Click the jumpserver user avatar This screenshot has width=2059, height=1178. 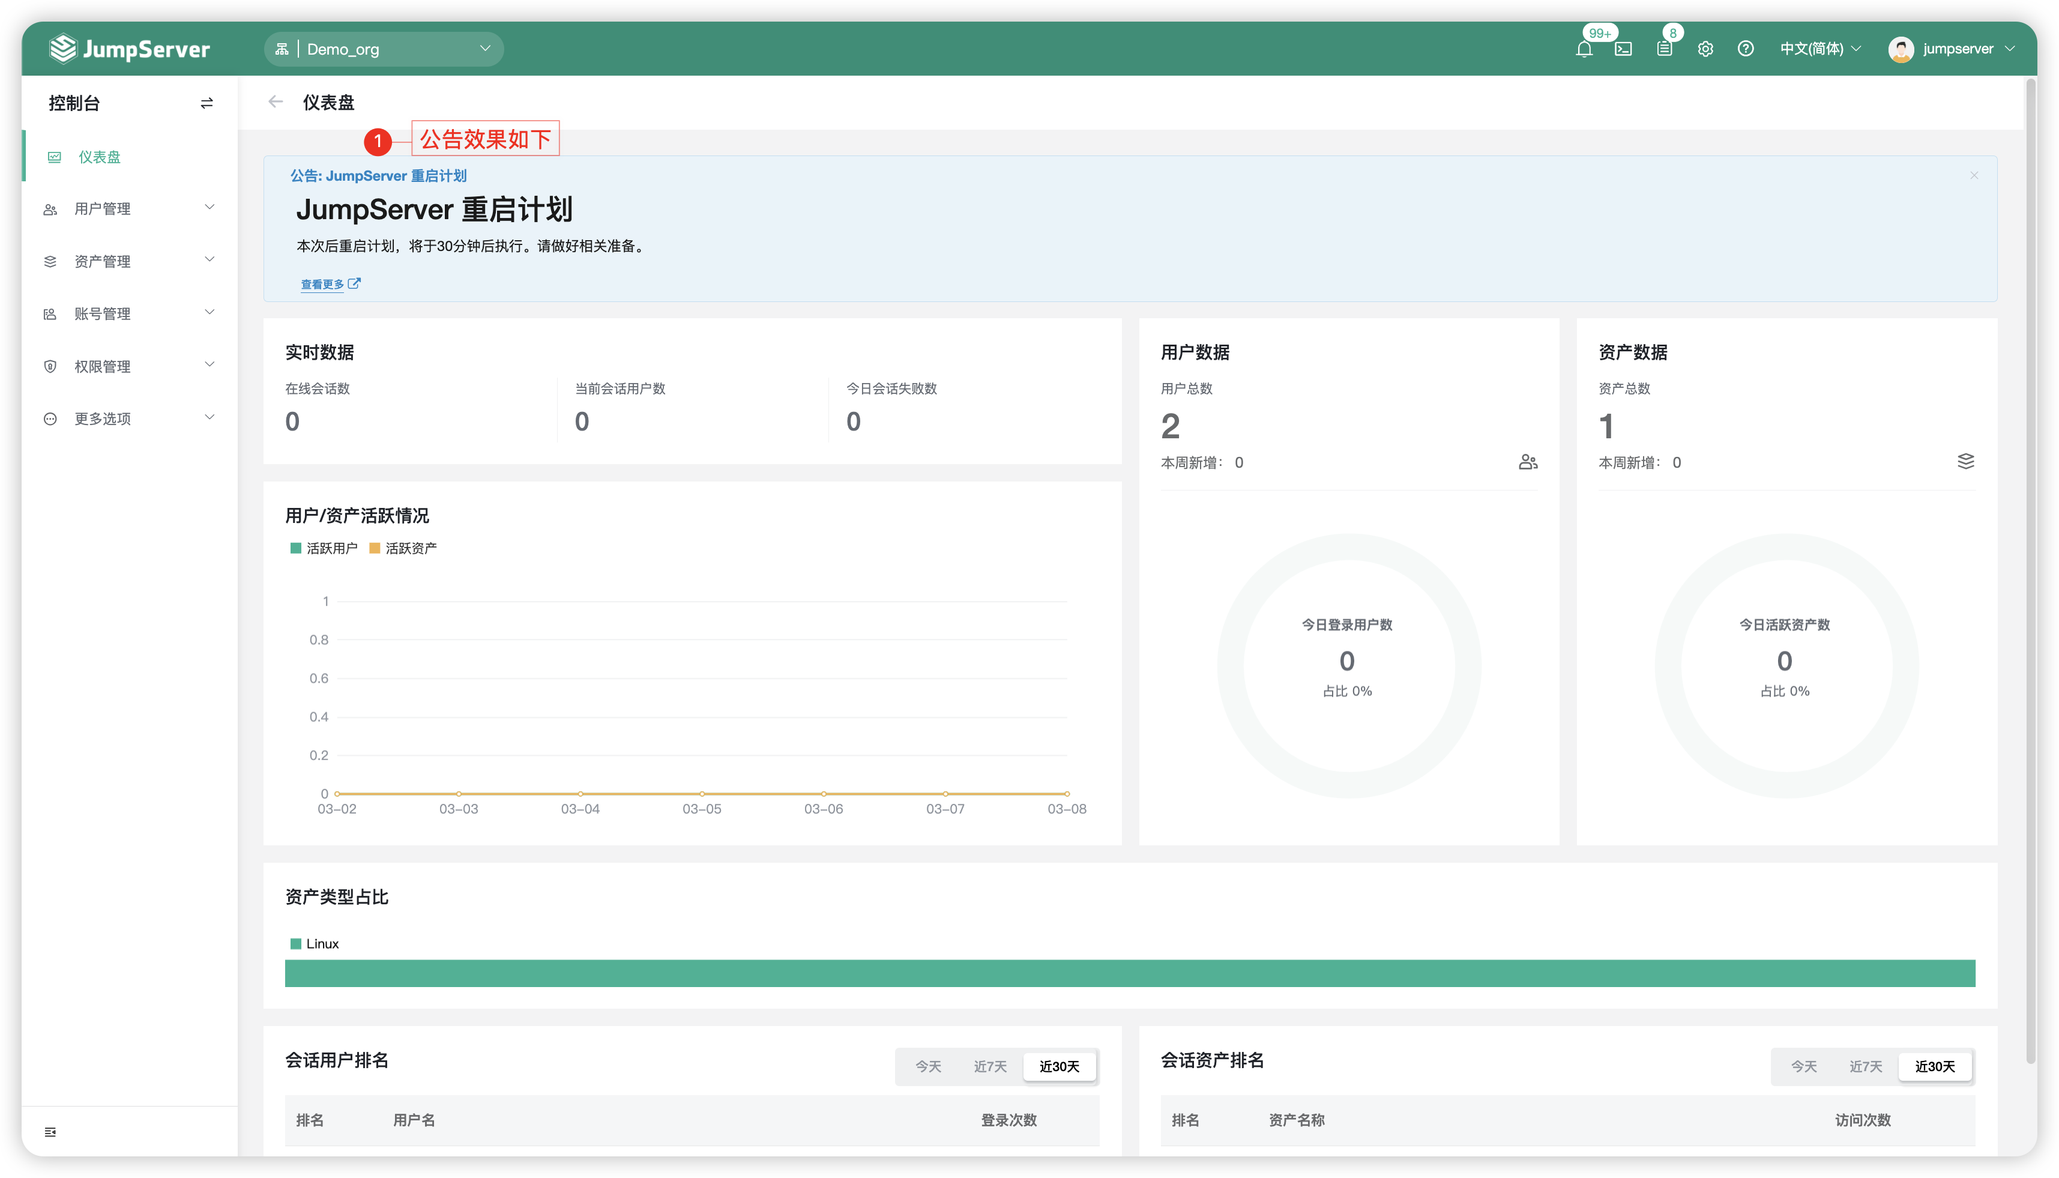coord(1901,49)
